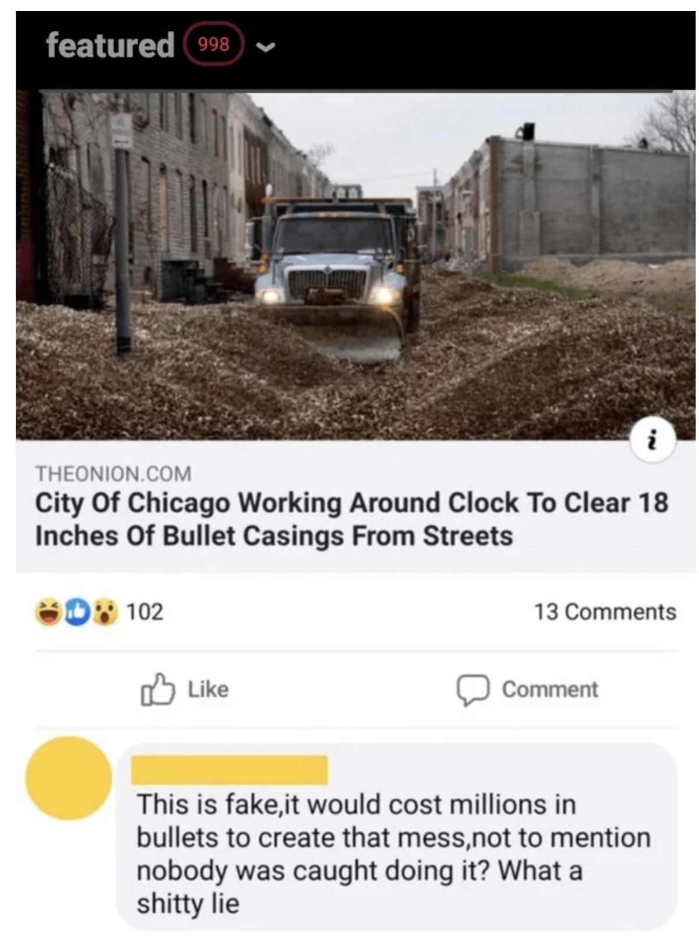Open the commenter's yellow profile avatar

click(69, 778)
